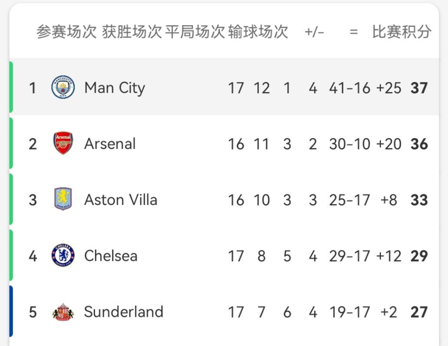Sort by 参赛场次 column header

pos(66,32)
